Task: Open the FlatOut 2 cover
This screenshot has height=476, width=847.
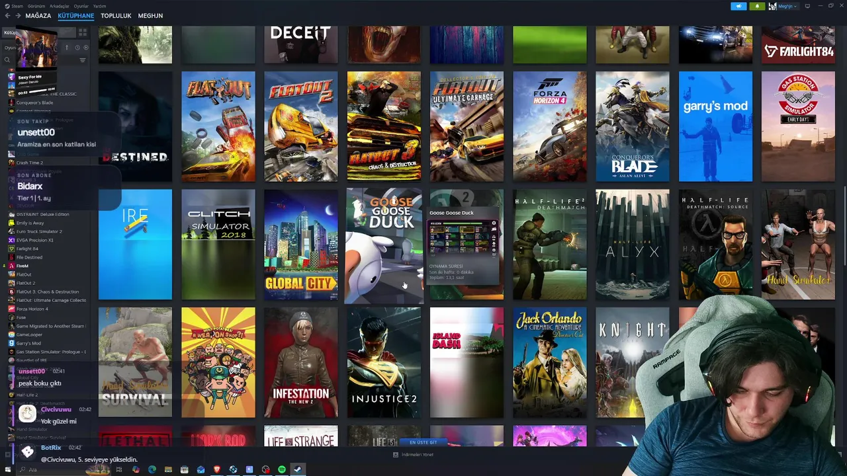Action: click(x=300, y=126)
